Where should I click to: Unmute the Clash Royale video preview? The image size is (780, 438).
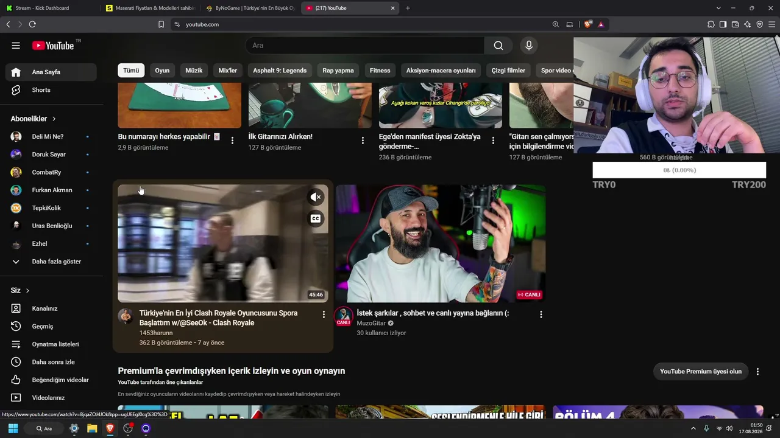[x=316, y=197]
